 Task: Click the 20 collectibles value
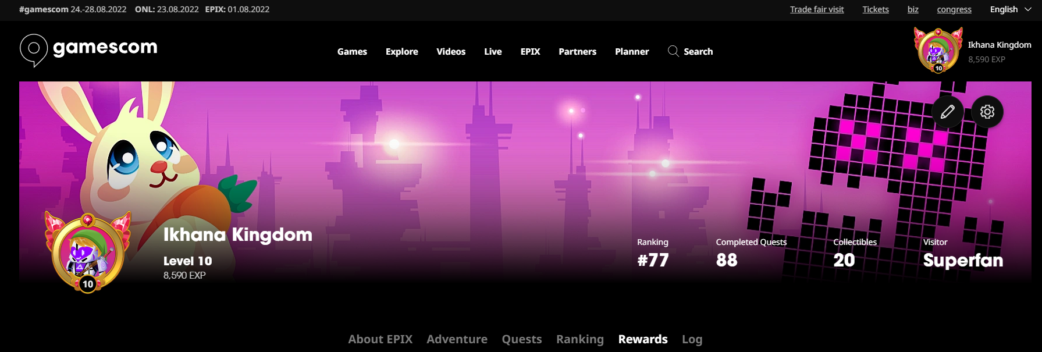pyautogui.click(x=844, y=260)
